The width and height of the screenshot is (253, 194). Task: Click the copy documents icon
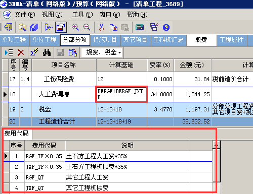[x=113, y=27]
